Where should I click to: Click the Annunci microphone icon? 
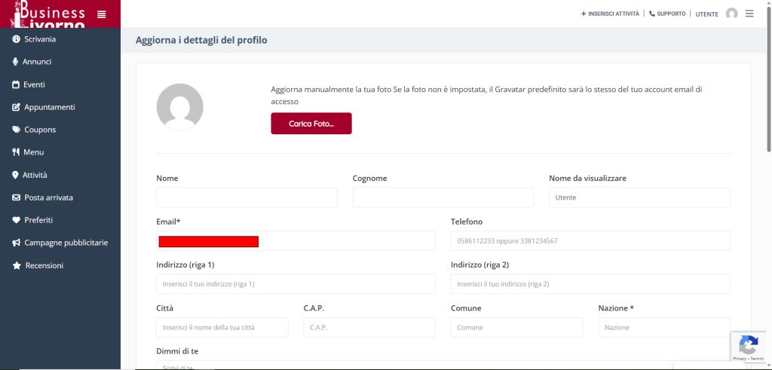pyautogui.click(x=16, y=62)
